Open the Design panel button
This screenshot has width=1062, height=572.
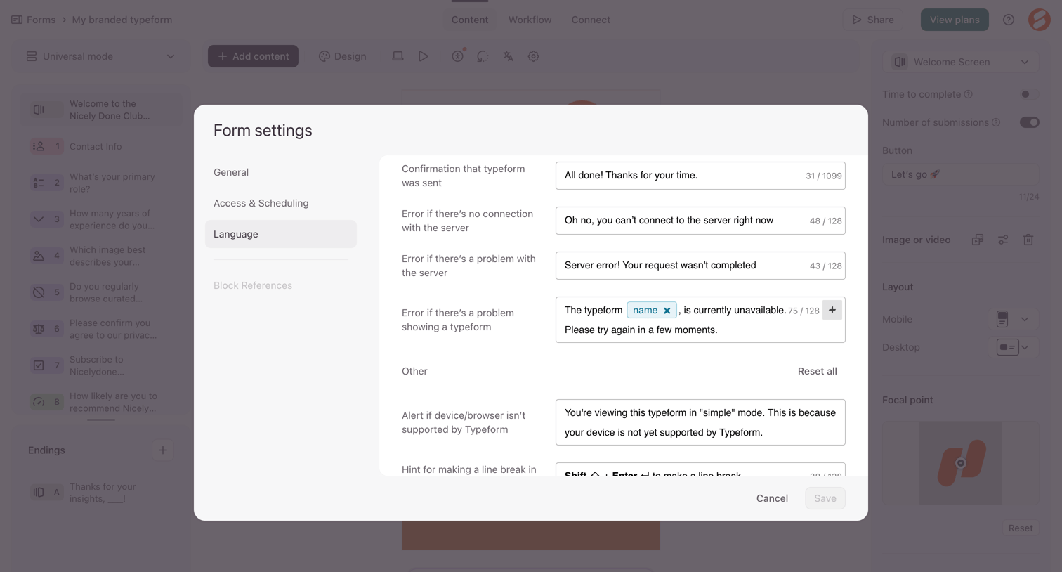[343, 56]
